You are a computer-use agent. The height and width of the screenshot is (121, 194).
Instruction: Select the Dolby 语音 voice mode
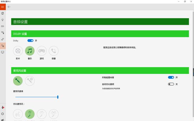(x=54, y=51)
